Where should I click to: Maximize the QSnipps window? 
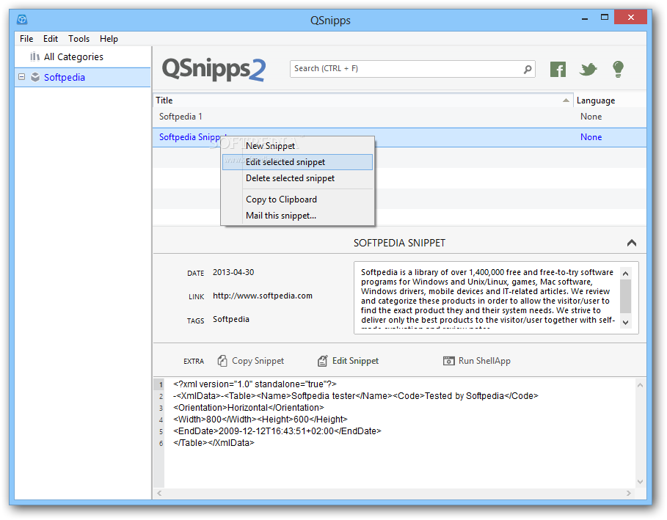coord(604,18)
